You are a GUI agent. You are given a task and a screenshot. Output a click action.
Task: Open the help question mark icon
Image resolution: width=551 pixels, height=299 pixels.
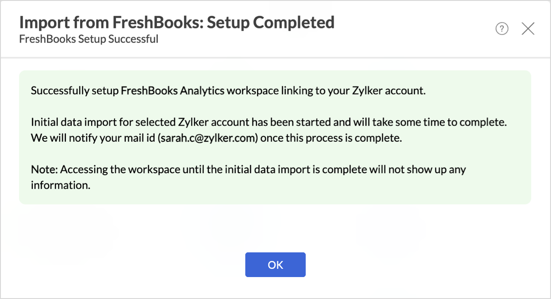point(502,29)
